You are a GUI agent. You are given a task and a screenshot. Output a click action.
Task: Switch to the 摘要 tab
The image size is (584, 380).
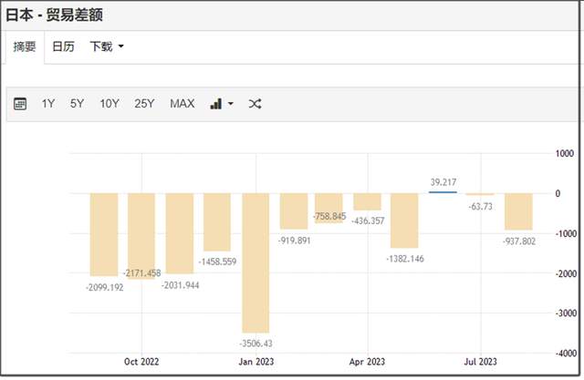coord(24,46)
